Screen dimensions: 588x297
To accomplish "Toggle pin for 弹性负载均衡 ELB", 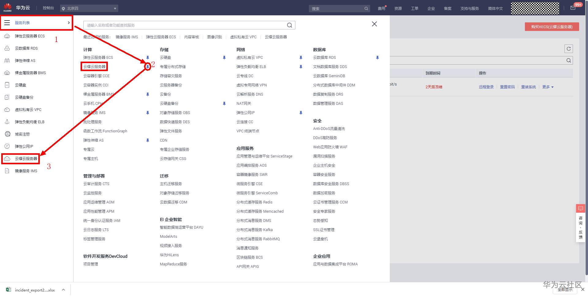I will [301, 67].
